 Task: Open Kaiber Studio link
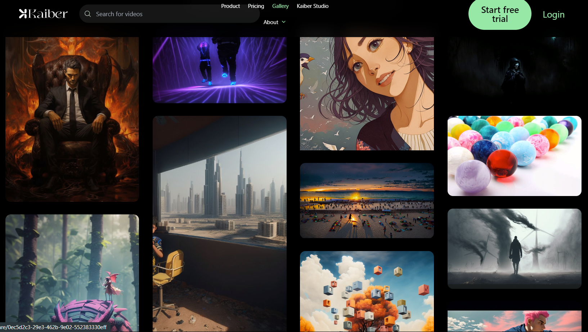(x=313, y=6)
